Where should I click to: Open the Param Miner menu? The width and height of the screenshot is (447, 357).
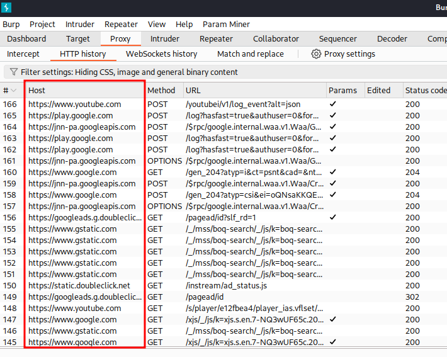(226, 24)
